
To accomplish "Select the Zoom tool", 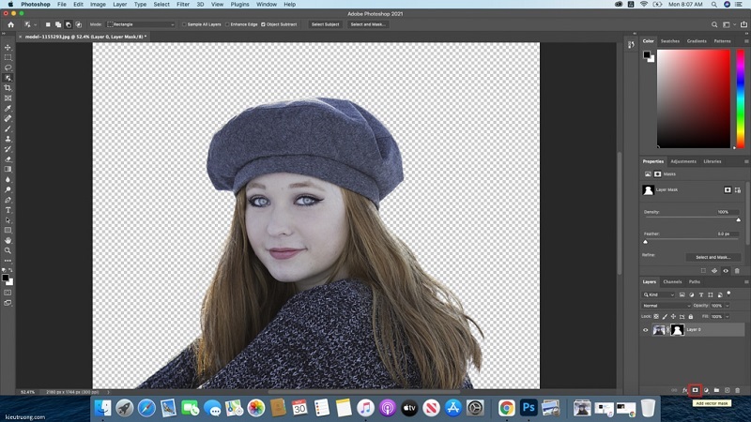I will pos(8,250).
